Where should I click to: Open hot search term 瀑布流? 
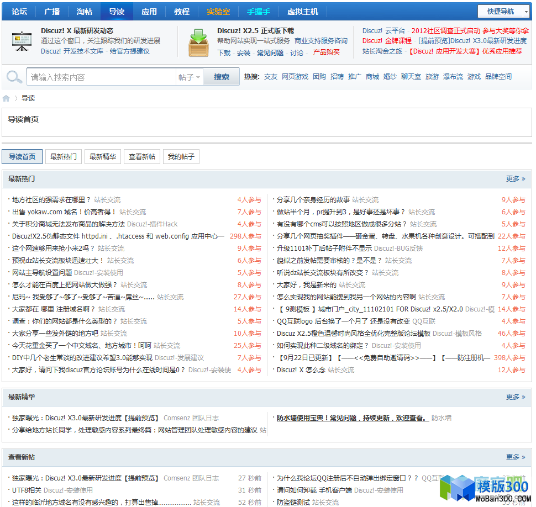(453, 77)
